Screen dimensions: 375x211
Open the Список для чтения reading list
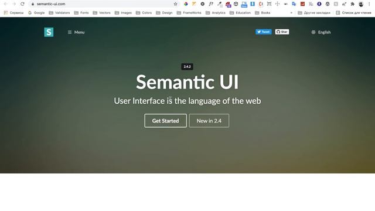tap(353, 13)
